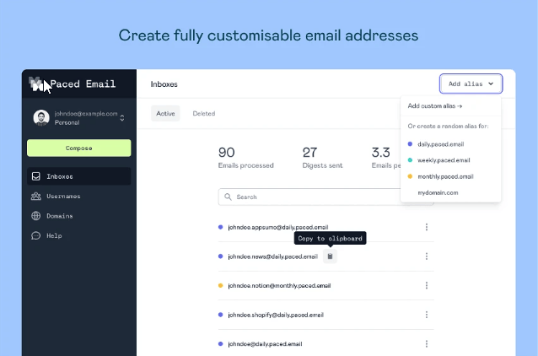
Task: Toggle the Add alias dropdown
Action: [471, 84]
